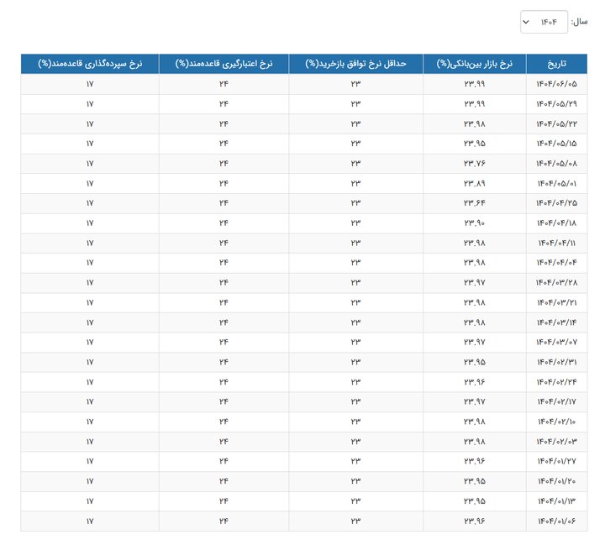The height and width of the screenshot is (545, 605).
Task: Click credit rate cell in 1404/03/14 row
Action: pos(224,322)
